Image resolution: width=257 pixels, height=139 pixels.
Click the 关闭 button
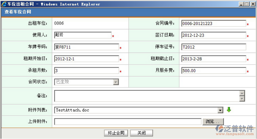(x=141, y=133)
